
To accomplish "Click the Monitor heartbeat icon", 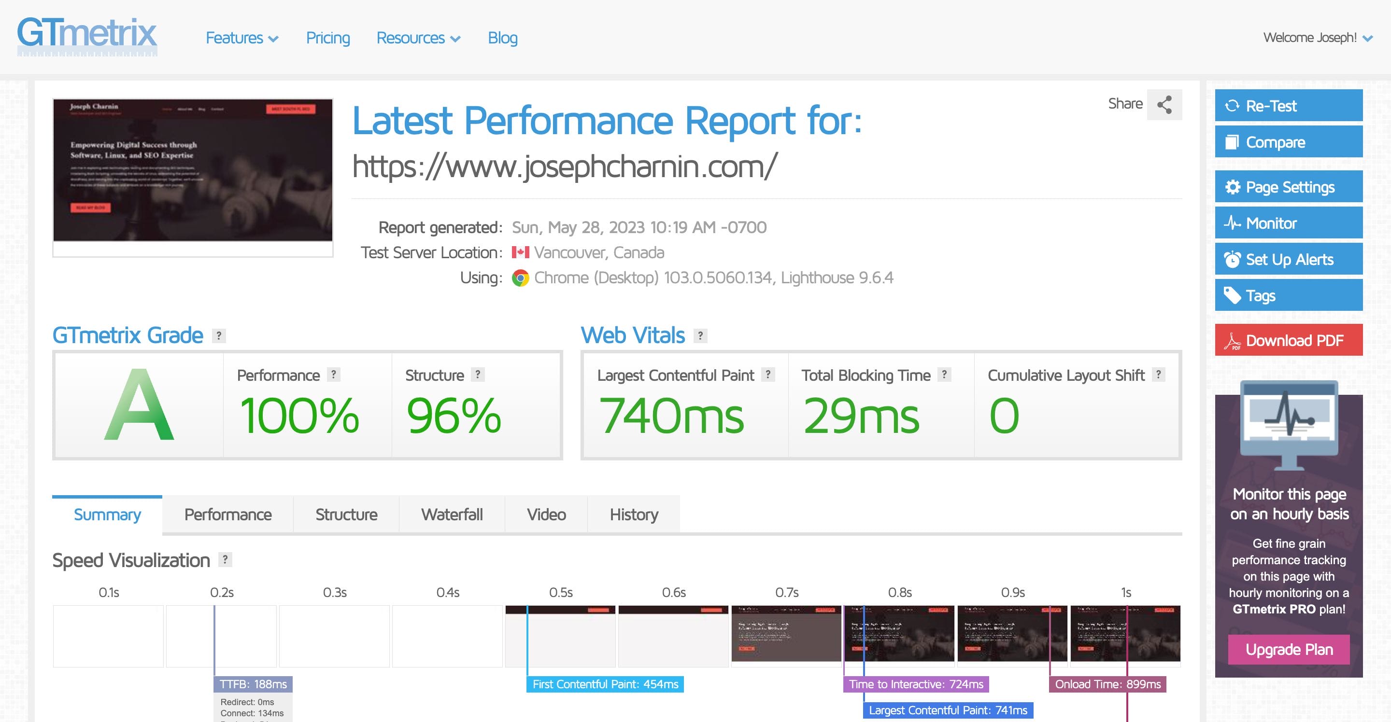I will pos(1233,223).
